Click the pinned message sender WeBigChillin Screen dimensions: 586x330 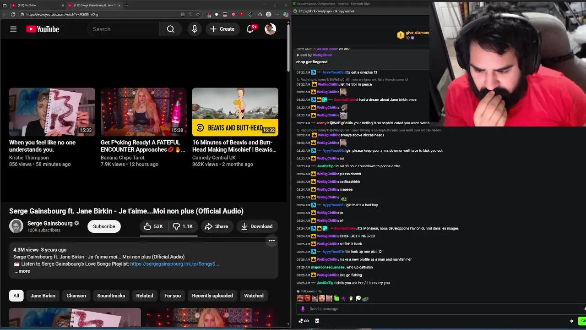pos(322,55)
